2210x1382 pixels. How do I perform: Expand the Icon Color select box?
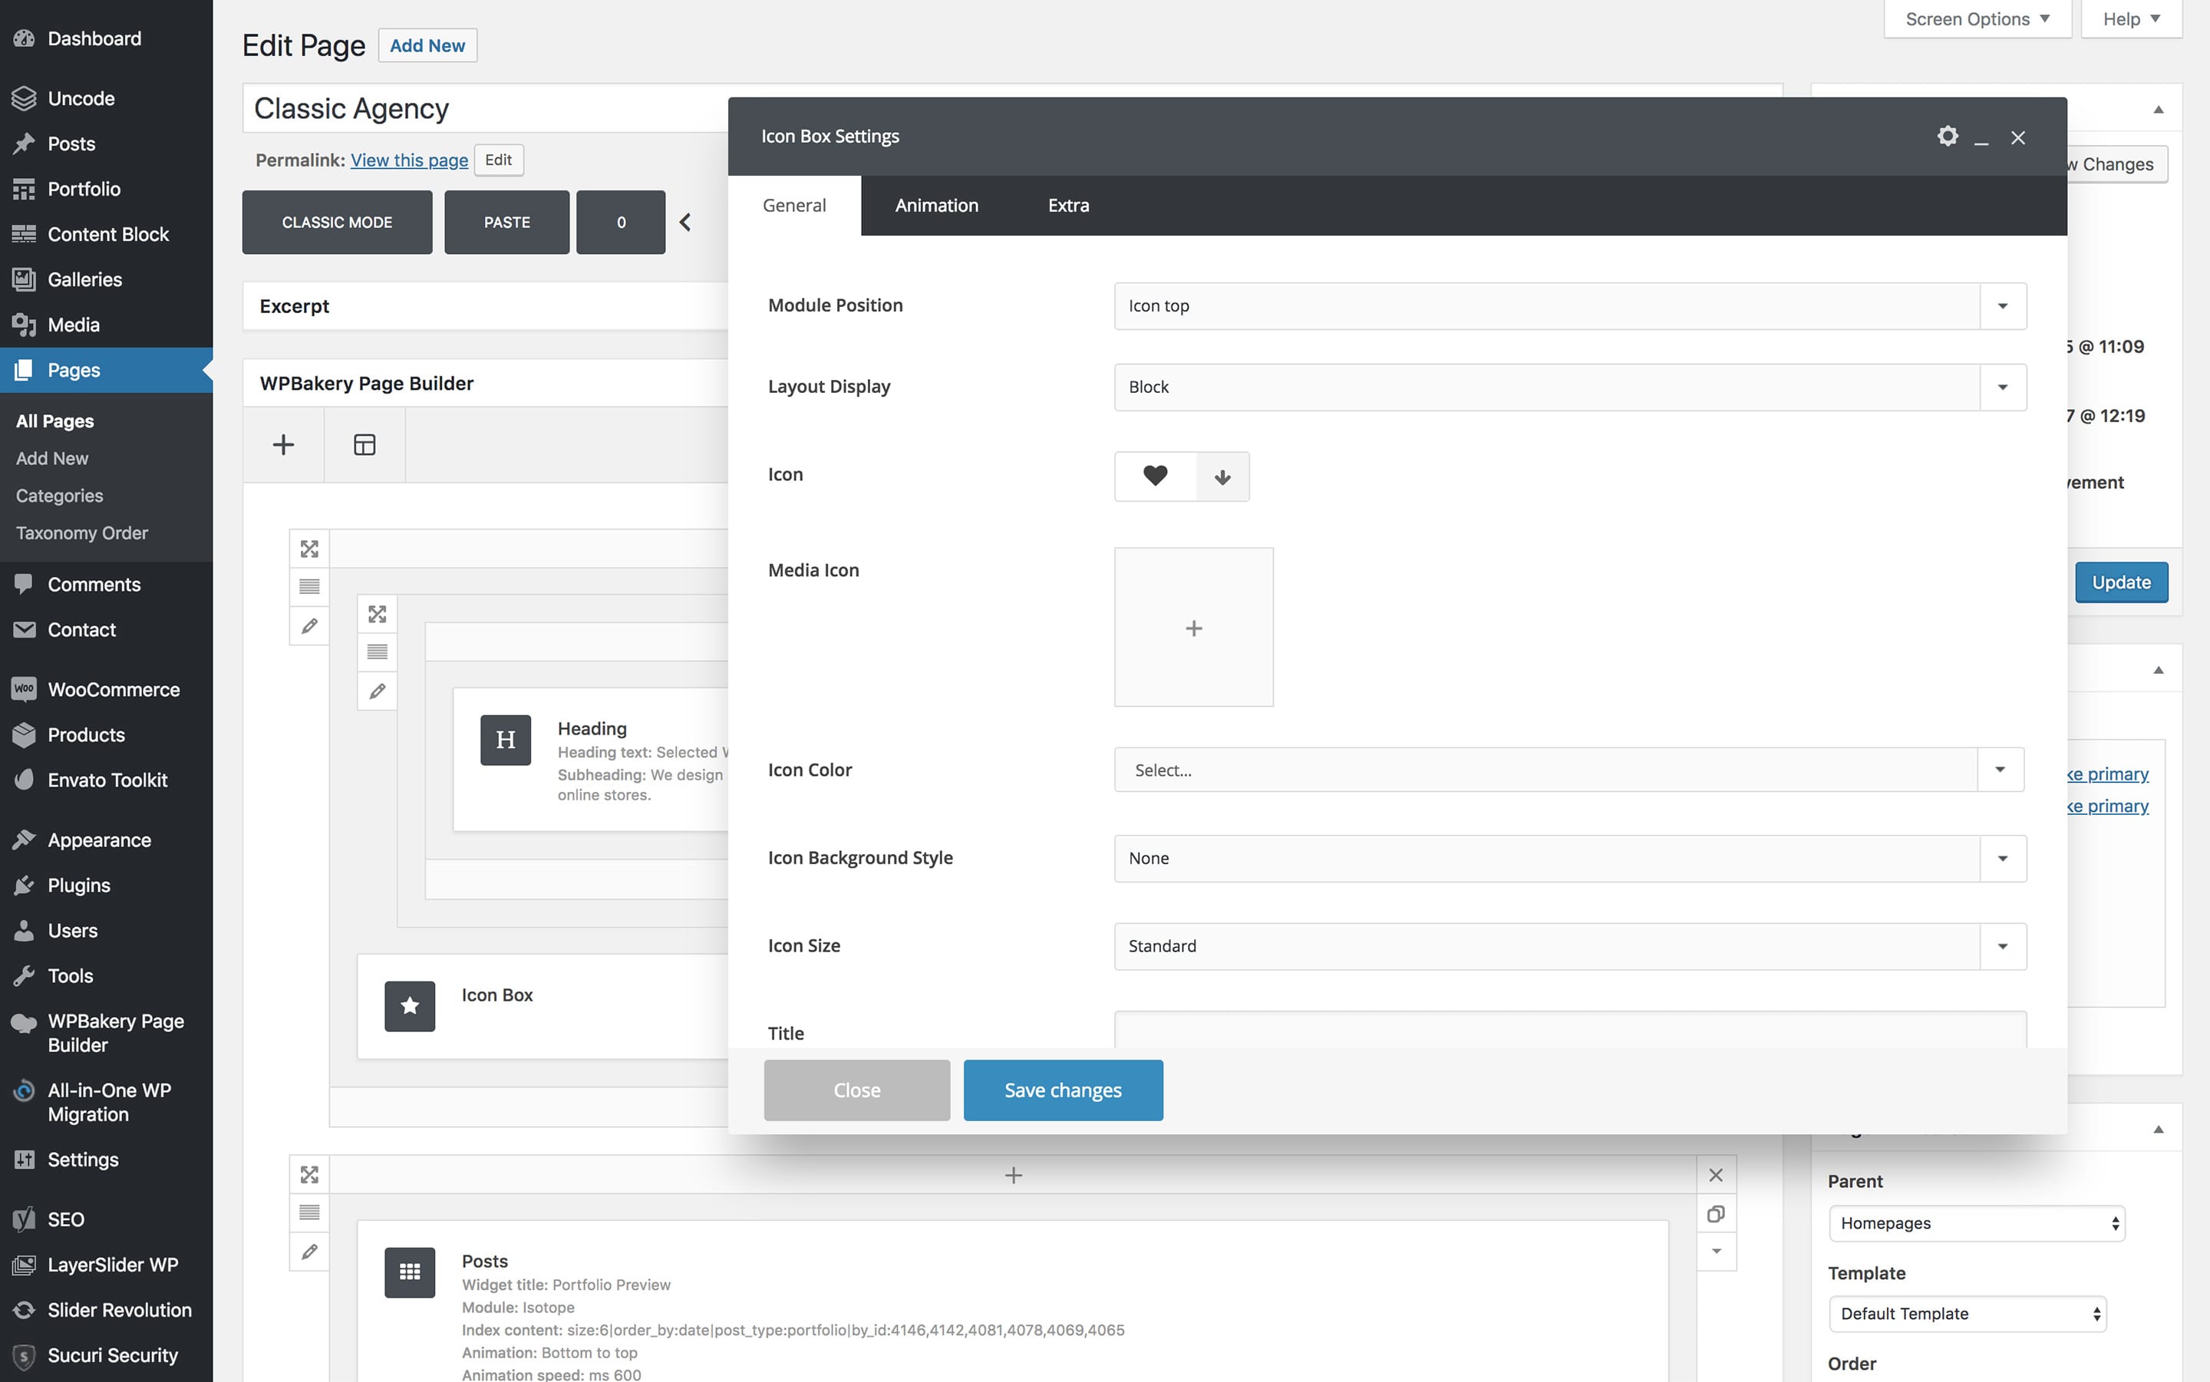coord(1568,770)
